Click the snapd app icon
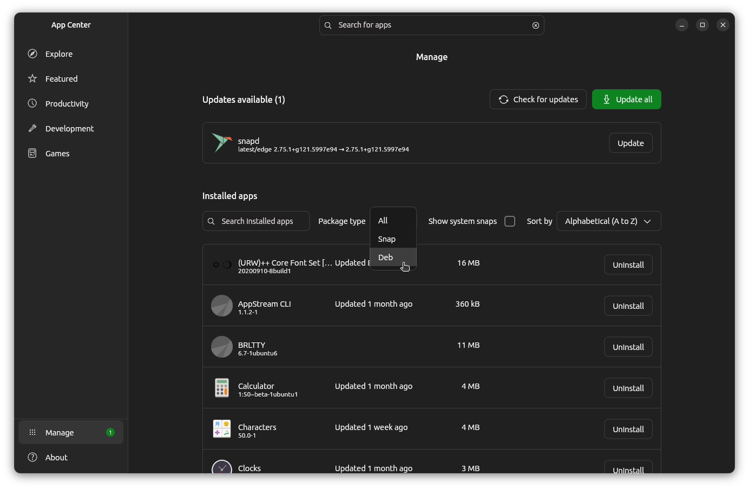This screenshot has height=489, width=749. tap(221, 143)
